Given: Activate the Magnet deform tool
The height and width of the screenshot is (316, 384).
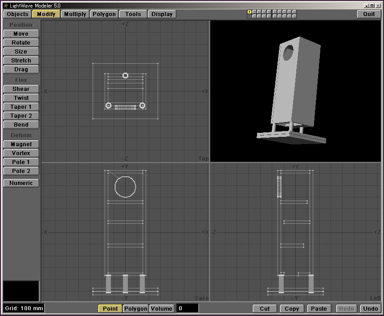Looking at the screenshot, I should [21, 144].
